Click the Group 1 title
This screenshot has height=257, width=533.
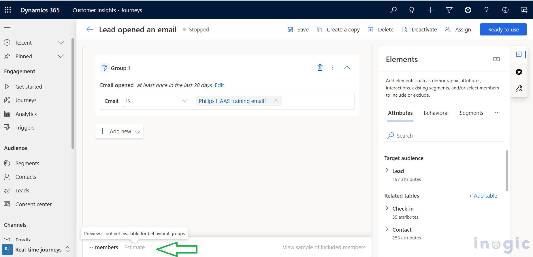120,68
